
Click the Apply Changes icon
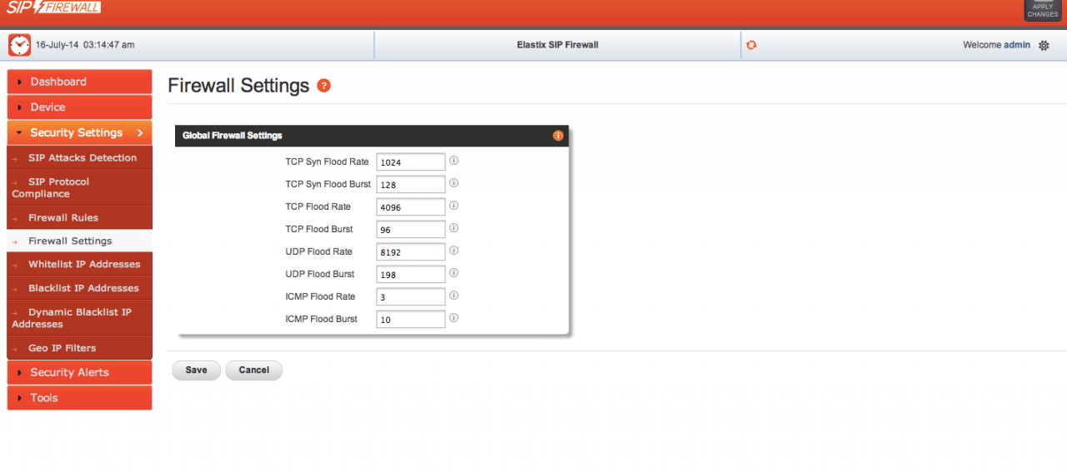[1042, 10]
